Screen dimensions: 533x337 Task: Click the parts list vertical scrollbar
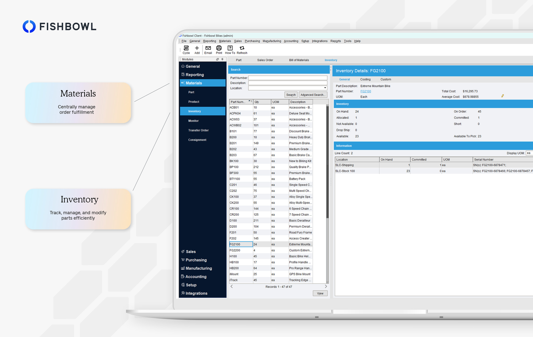(x=327, y=161)
